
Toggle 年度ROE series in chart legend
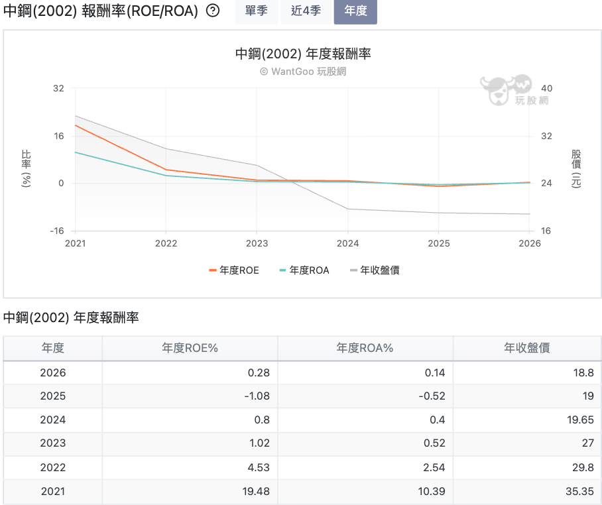(x=234, y=270)
